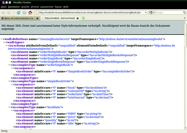Screen dimensions: 187x133
Task: Click the "orderDate" element name
Action: pos(75,94)
